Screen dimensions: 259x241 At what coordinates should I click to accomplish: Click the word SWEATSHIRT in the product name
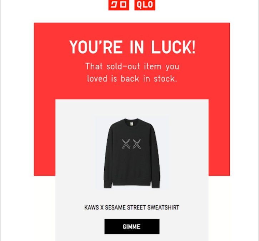[x=163, y=207]
